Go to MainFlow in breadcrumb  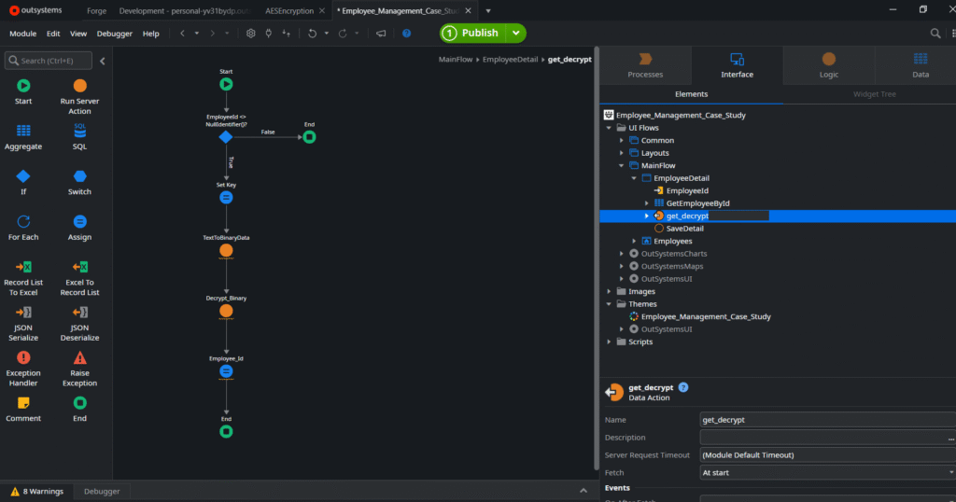[x=456, y=59]
